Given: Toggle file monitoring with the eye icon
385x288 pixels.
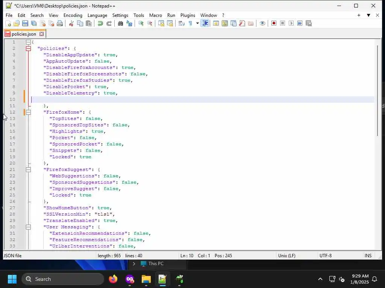Looking at the screenshot, I should [262, 23].
